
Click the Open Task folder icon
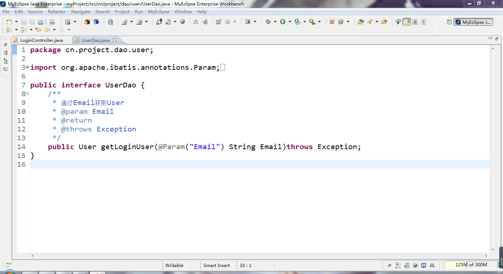click(x=384, y=22)
